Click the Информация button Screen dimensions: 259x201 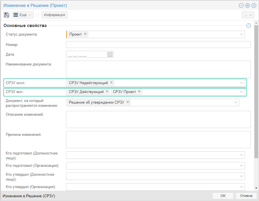(55, 15)
